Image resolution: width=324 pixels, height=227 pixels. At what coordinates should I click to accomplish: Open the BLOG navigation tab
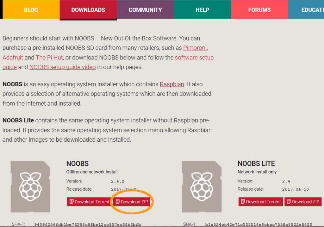point(31,9)
